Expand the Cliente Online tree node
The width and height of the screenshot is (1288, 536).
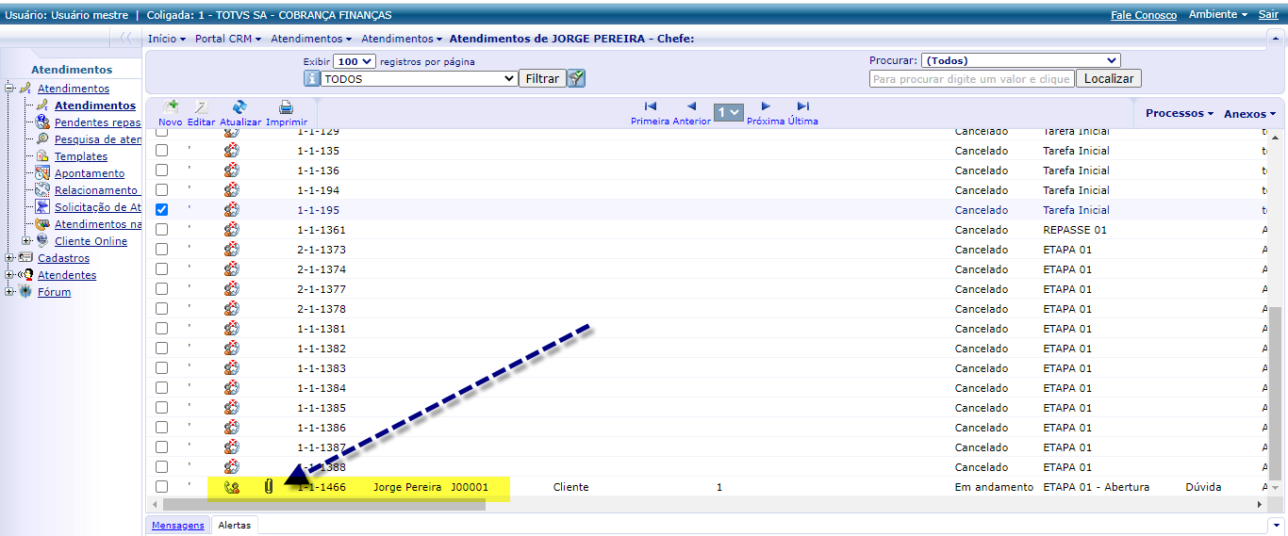[26, 241]
